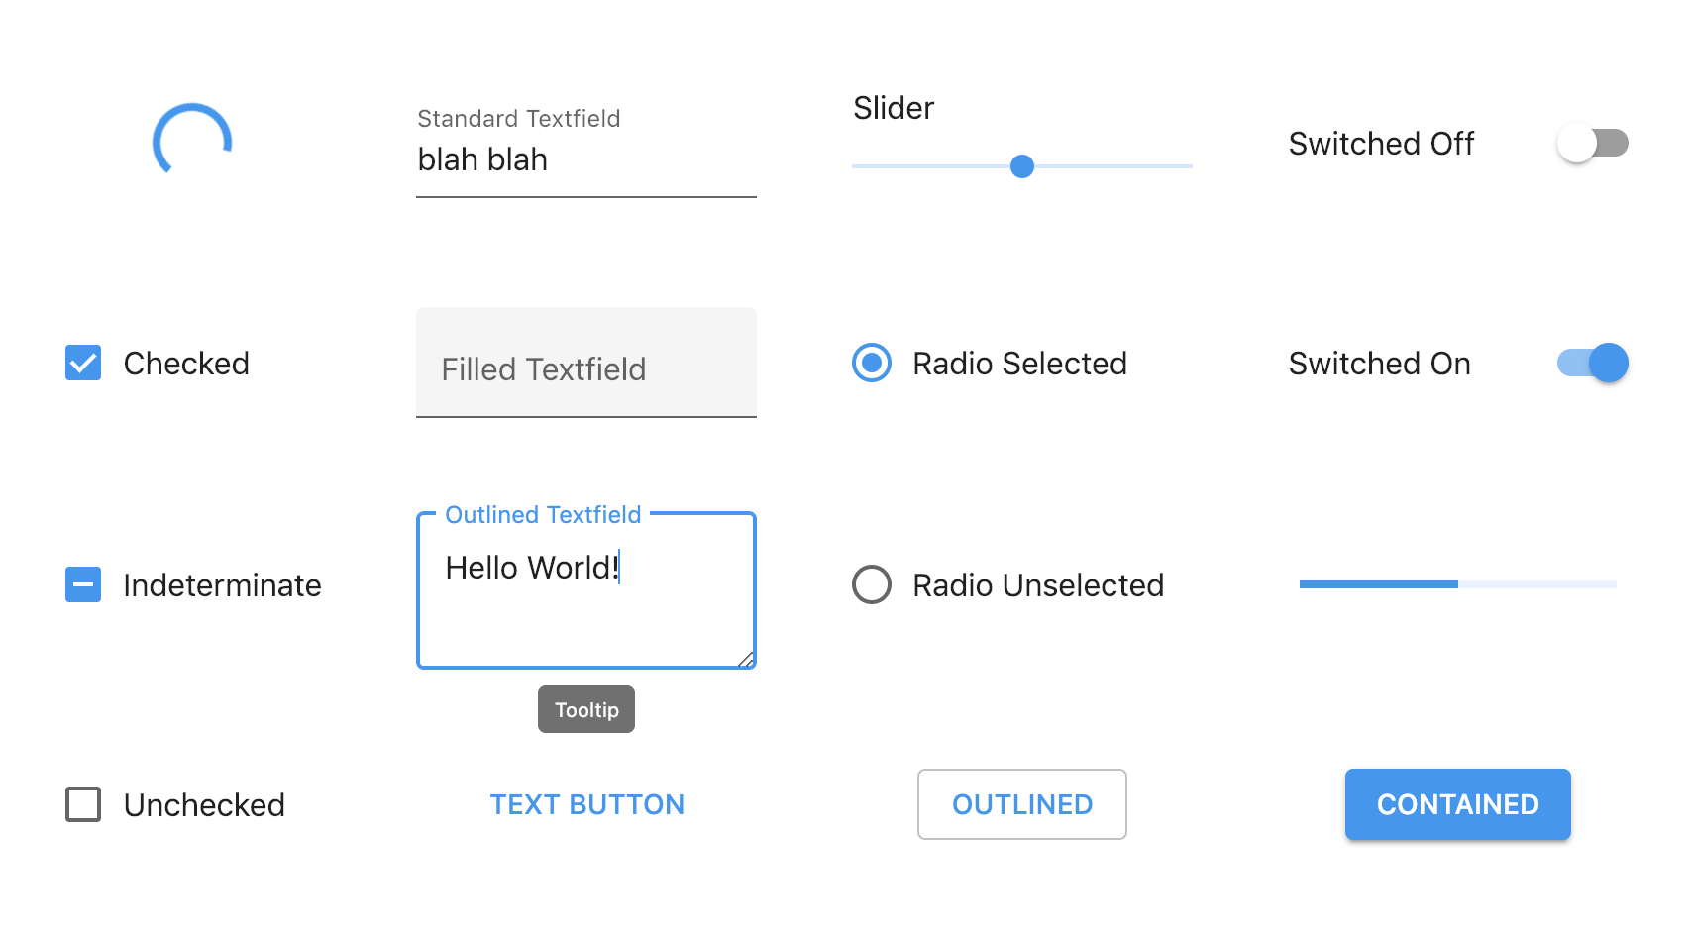This screenshot has width=1692, height=947.
Task: Click the blue linear progress bar
Action: pyautogui.click(x=1458, y=584)
